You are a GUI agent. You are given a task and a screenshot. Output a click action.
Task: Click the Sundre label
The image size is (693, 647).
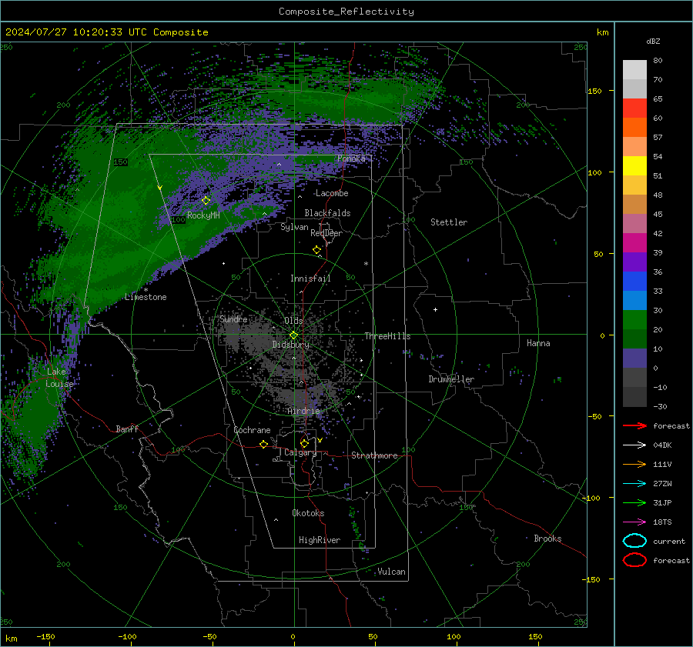(x=233, y=319)
